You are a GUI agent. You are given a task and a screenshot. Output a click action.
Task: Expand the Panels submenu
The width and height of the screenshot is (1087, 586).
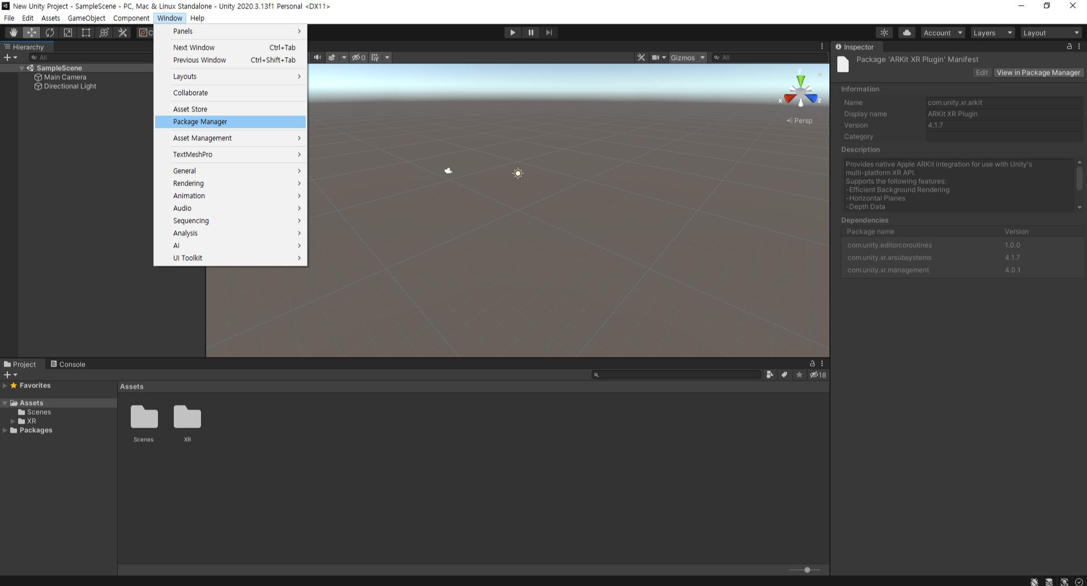[230, 31]
